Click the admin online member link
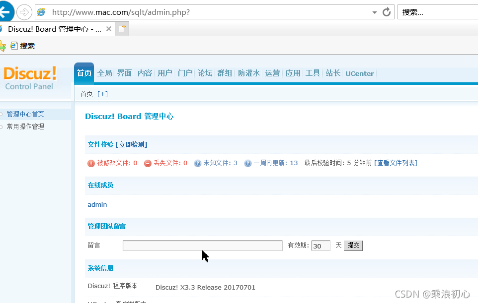 (x=97, y=204)
